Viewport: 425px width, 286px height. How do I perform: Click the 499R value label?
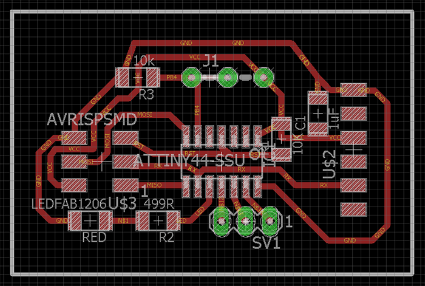pos(159,203)
